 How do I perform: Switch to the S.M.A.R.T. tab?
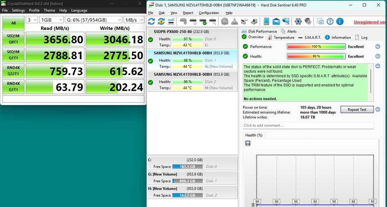(x=310, y=37)
